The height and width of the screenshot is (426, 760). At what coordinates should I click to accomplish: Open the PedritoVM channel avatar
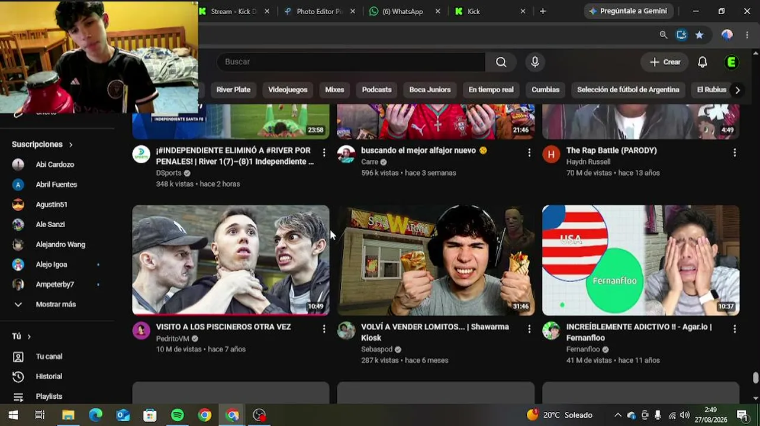pos(141,331)
